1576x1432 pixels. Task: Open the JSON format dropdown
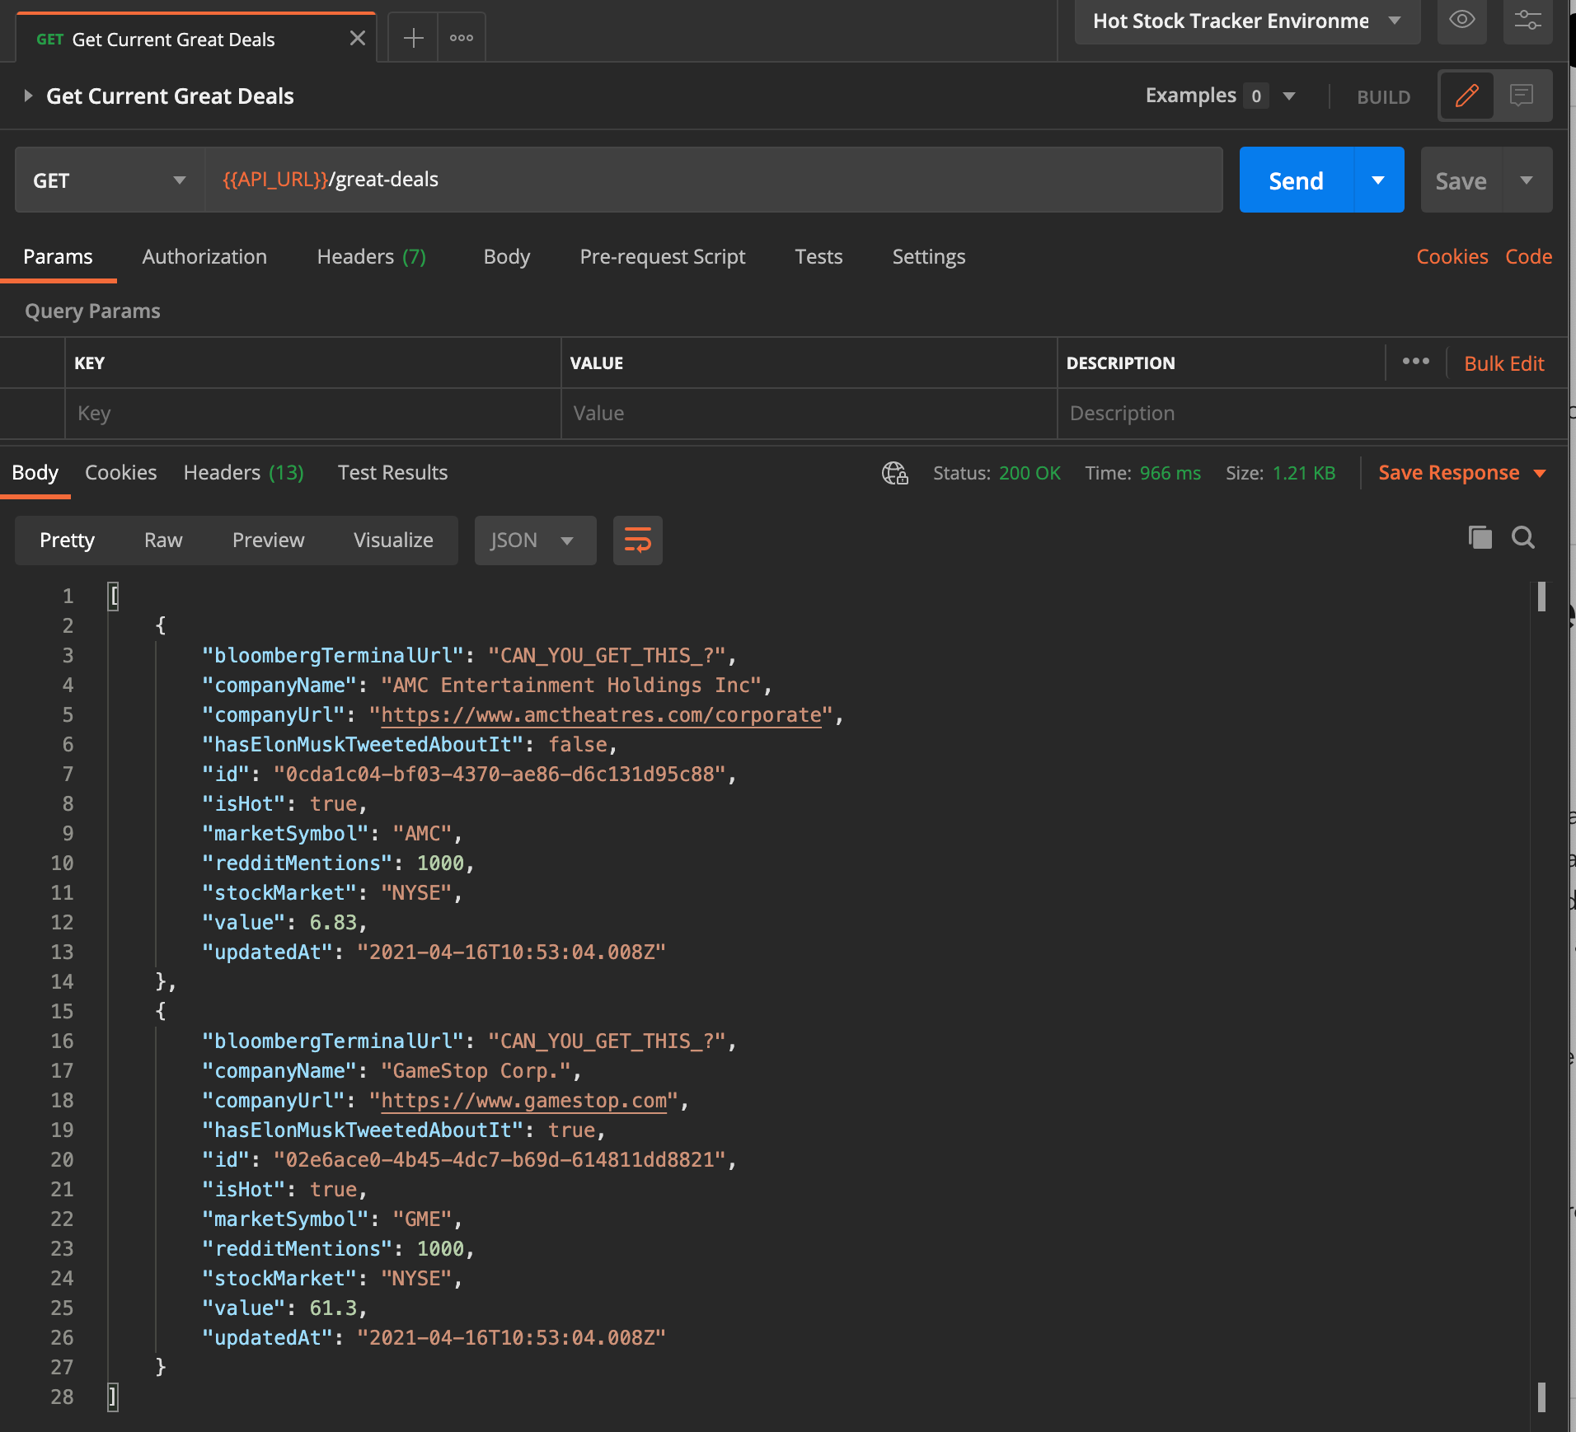tap(535, 541)
